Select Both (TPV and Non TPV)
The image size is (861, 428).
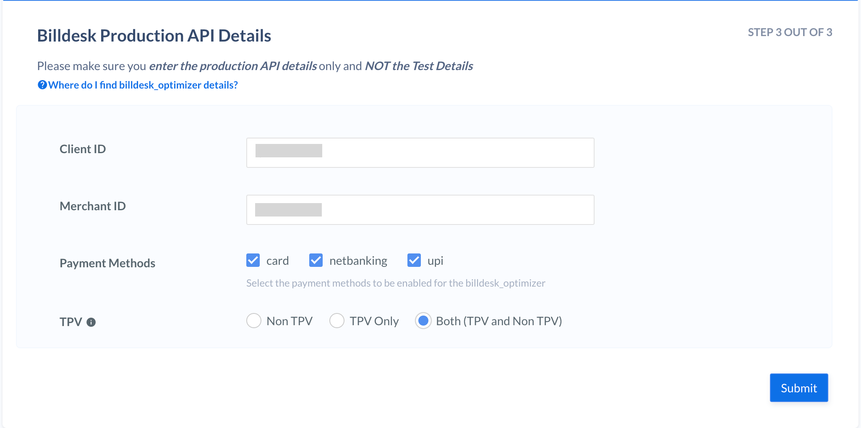(x=423, y=321)
